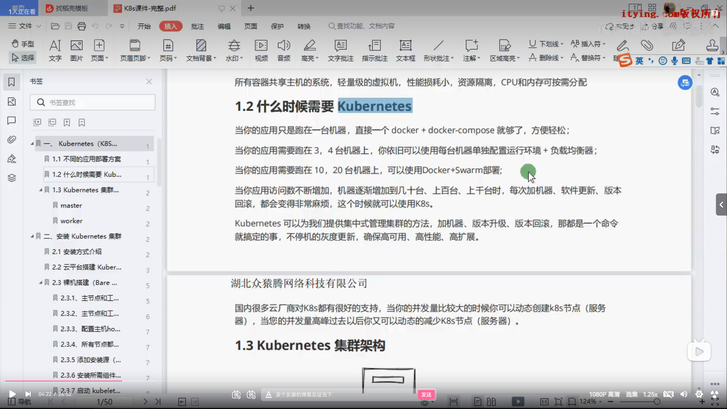Viewport: 727px width, 409px height.
Task: Click the 发送 send danmaku button
Action: tap(426, 395)
